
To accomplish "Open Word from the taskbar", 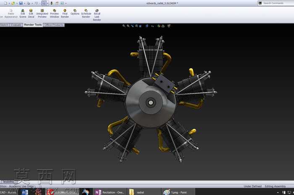I will (25, 192).
